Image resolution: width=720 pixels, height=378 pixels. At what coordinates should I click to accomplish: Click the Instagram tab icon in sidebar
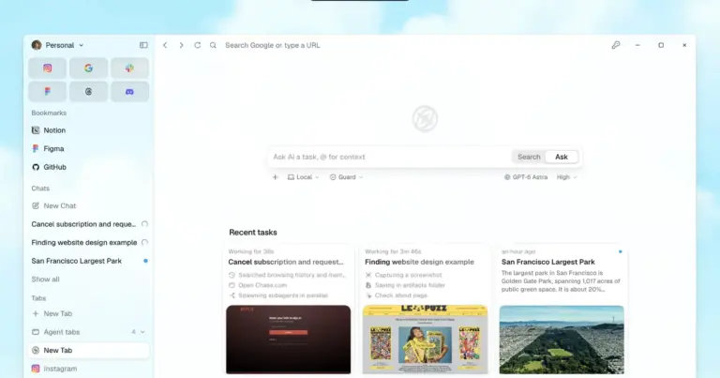36,369
